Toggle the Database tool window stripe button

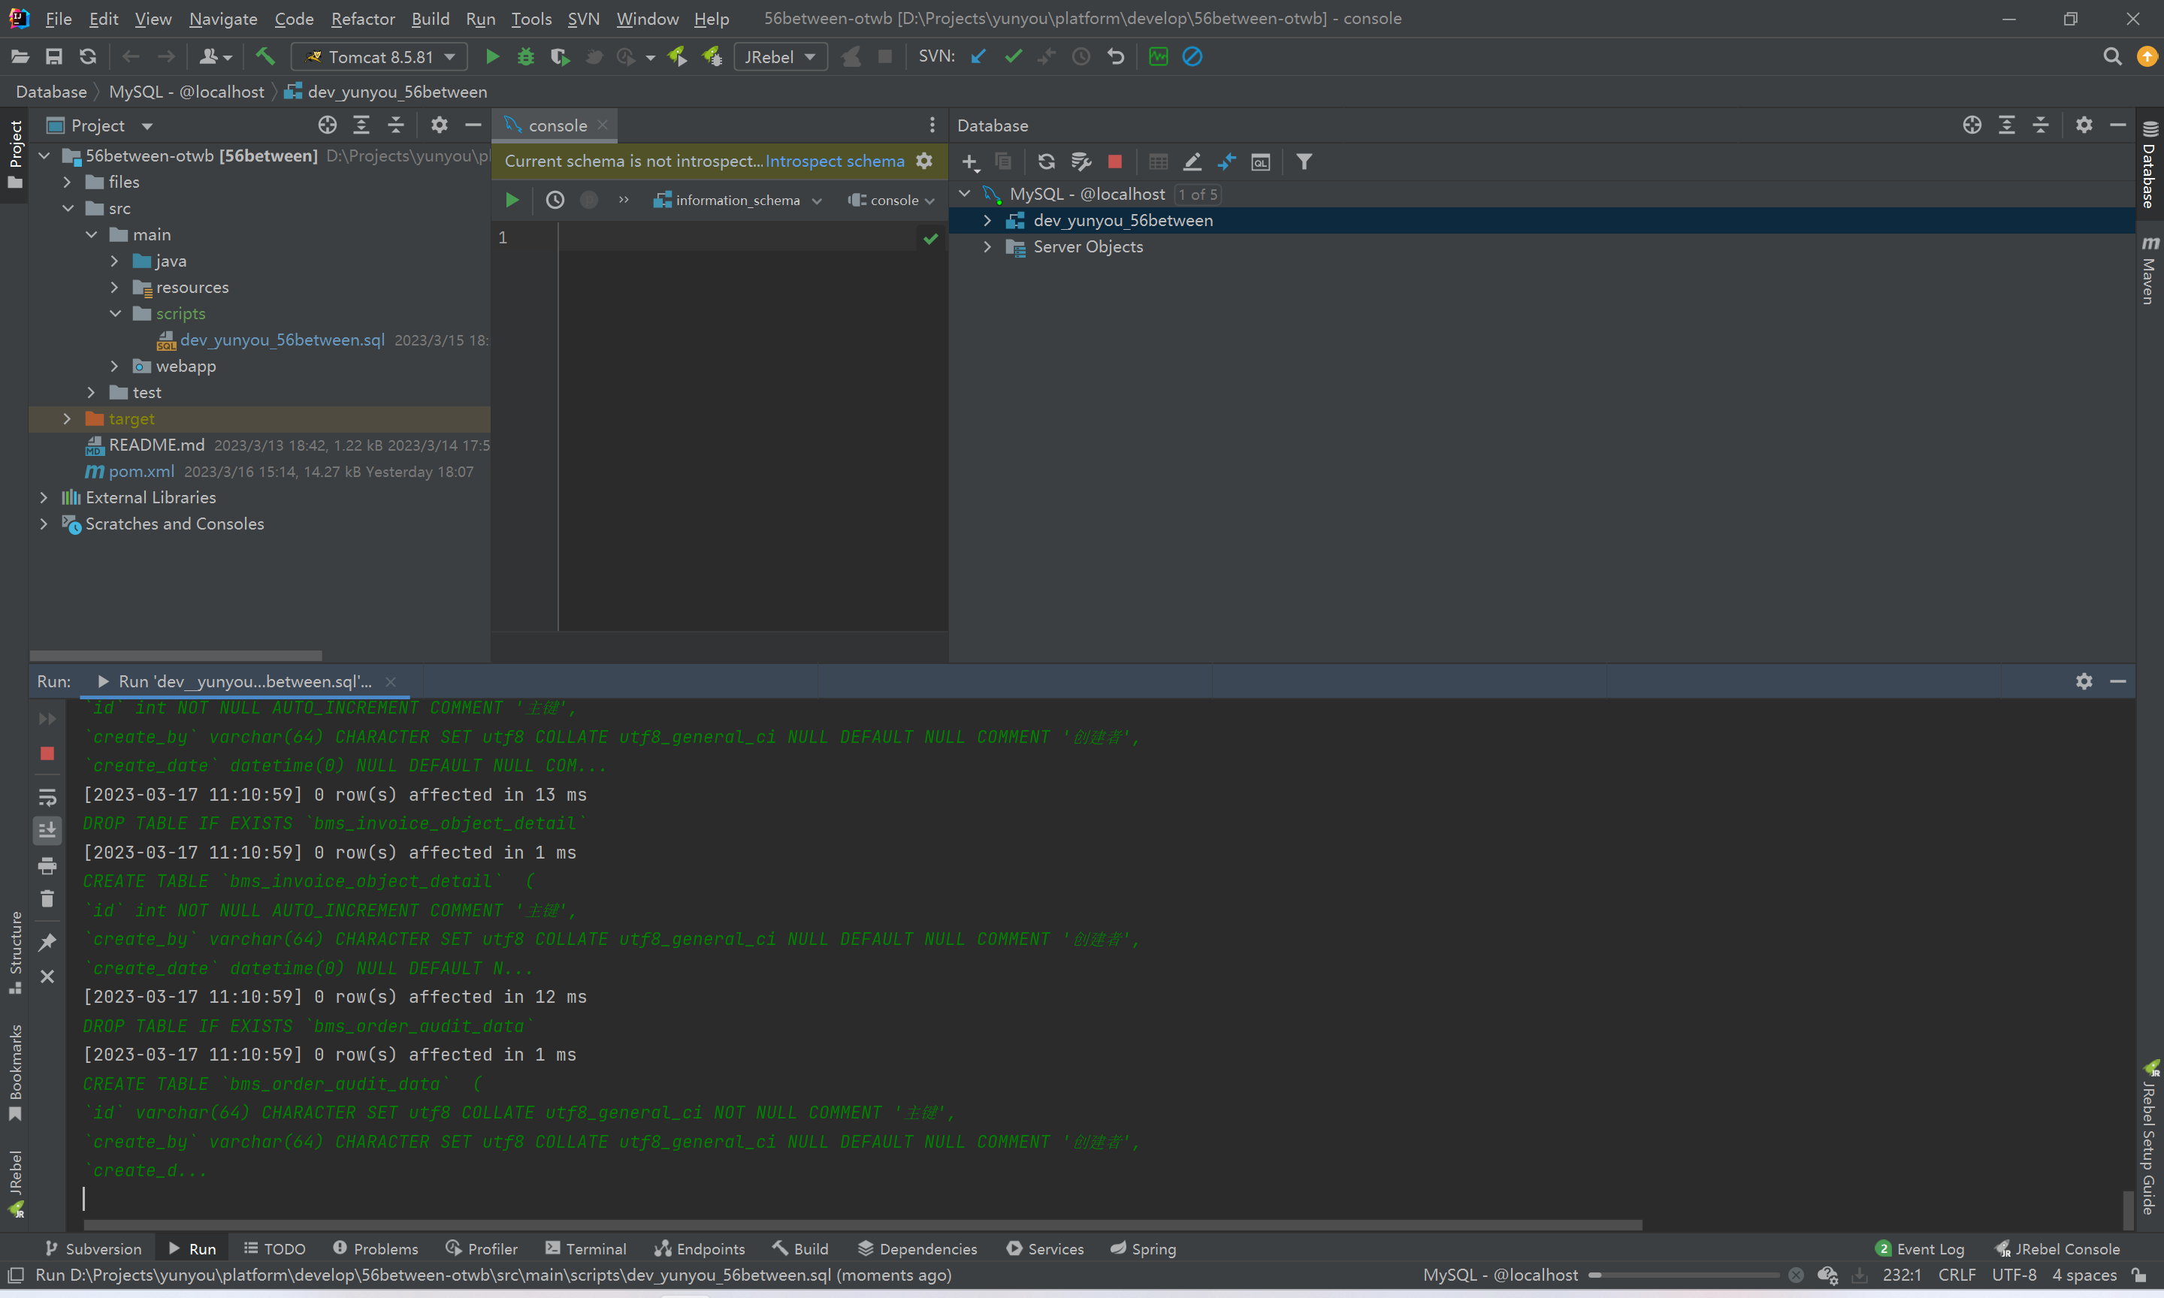(2149, 166)
